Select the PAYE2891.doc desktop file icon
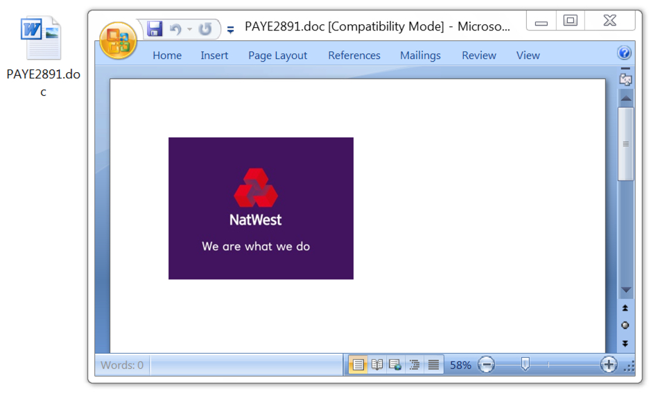This screenshot has height=394, width=651. pos(41,38)
